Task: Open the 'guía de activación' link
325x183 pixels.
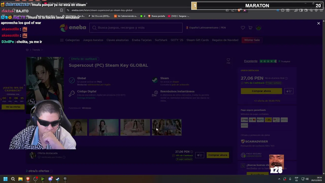Action: tap(180, 85)
